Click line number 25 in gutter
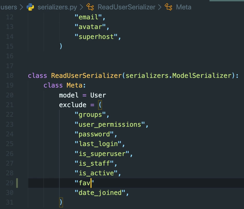The height and width of the screenshot is (209, 244). click(x=10, y=144)
